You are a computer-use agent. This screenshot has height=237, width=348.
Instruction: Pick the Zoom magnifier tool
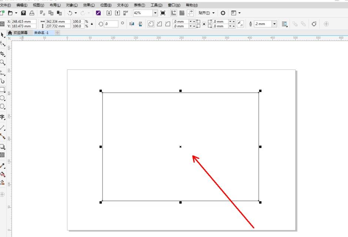tap(2, 62)
